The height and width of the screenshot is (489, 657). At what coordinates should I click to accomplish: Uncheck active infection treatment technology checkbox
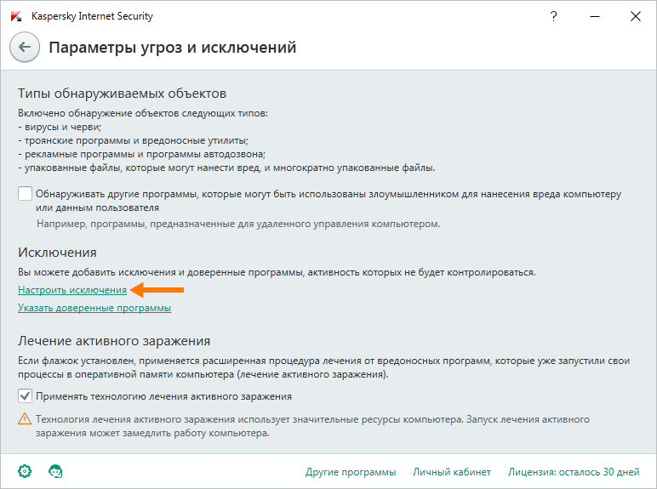[26, 396]
